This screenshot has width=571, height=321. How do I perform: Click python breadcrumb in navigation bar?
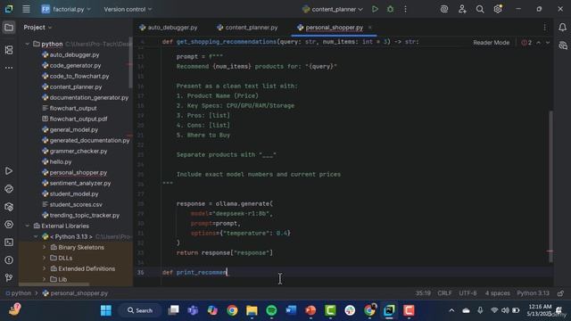pyautogui.click(x=19, y=293)
